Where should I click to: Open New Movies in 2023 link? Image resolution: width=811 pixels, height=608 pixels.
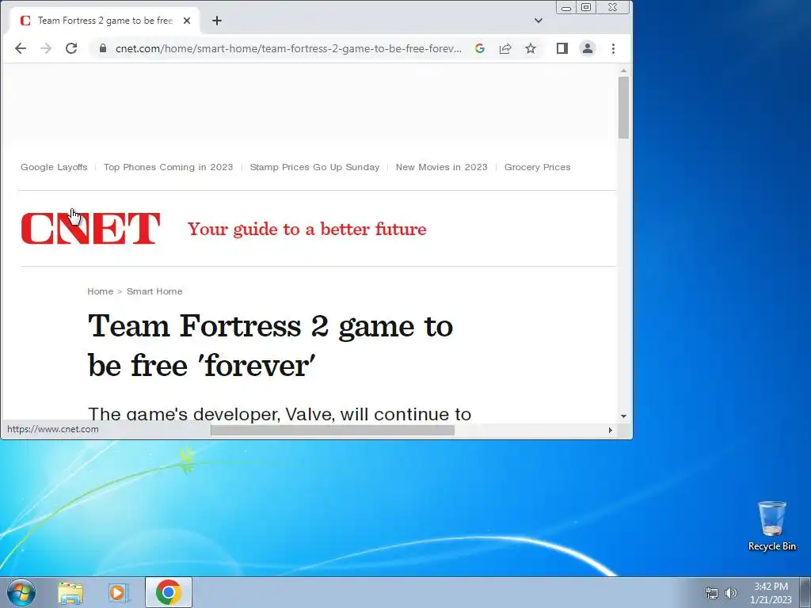pyautogui.click(x=441, y=167)
